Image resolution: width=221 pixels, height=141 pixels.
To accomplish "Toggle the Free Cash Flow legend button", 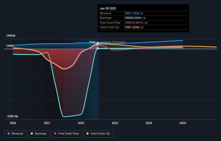I will 66,134.
